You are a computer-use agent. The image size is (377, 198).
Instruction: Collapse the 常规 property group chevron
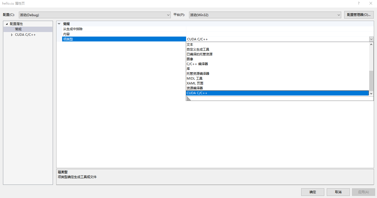tap(59, 24)
